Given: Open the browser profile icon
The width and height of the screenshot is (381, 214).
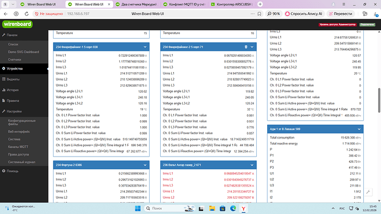Looking at the screenshot, I should tap(334, 4).
